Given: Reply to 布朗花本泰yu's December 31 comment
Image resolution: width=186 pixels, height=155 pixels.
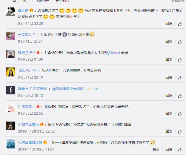Looking at the screenshot, I should [x=169, y=131].
